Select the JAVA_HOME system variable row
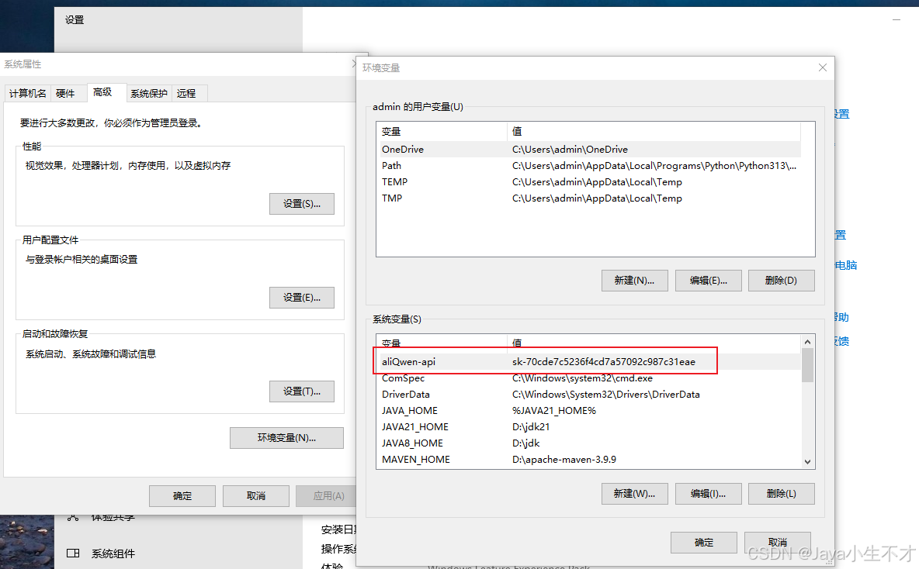This screenshot has width=919, height=569. coord(590,411)
